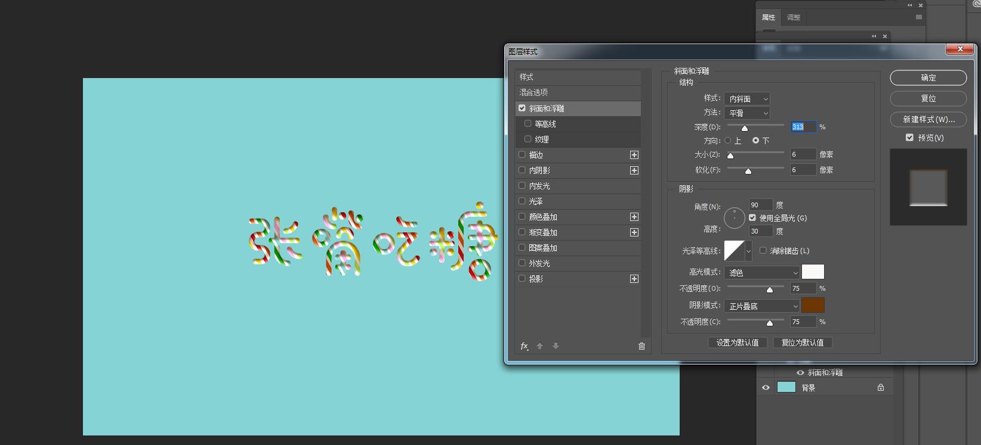981x445 pixels.
Task: Select the 上 direction radio button
Action: tap(728, 141)
